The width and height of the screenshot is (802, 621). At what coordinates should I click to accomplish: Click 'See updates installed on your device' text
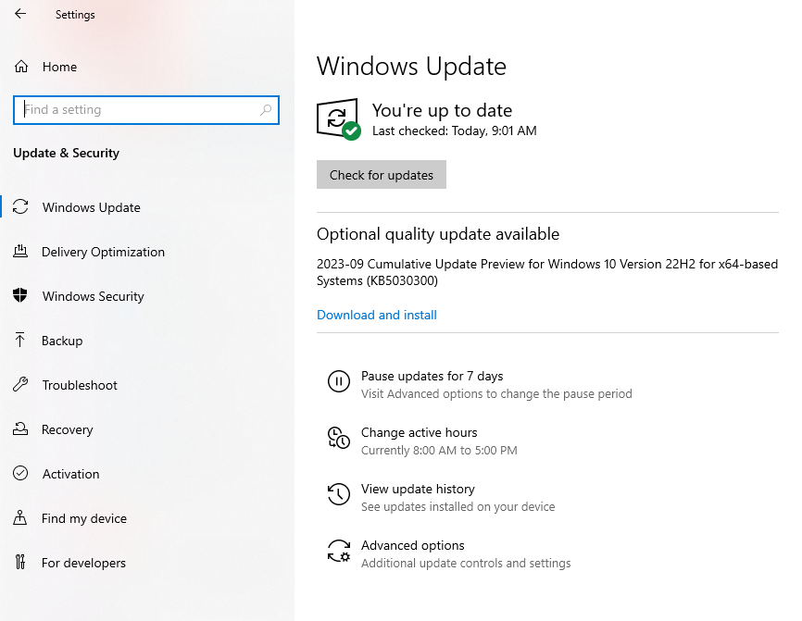tap(457, 506)
